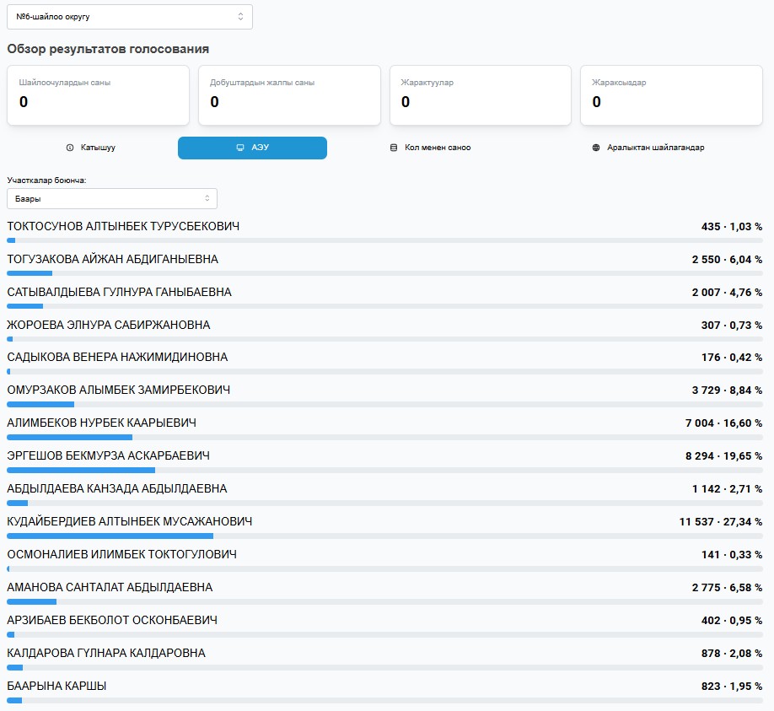Click the 7 004 · 16,60 % result value
Screen dimensions: 774x711
pos(723,423)
